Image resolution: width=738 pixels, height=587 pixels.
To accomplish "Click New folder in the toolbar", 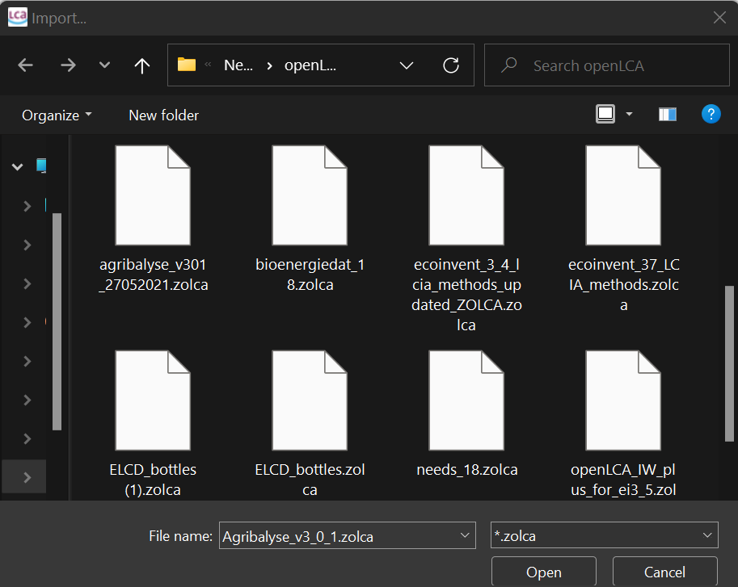I will click(x=163, y=115).
